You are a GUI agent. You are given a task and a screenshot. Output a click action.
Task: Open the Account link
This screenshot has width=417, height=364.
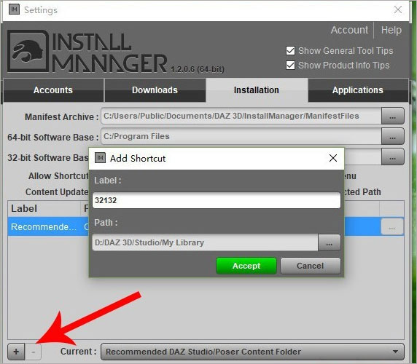point(349,30)
